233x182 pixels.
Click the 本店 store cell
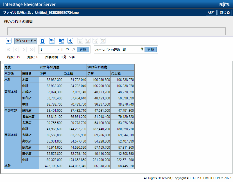point(30,80)
